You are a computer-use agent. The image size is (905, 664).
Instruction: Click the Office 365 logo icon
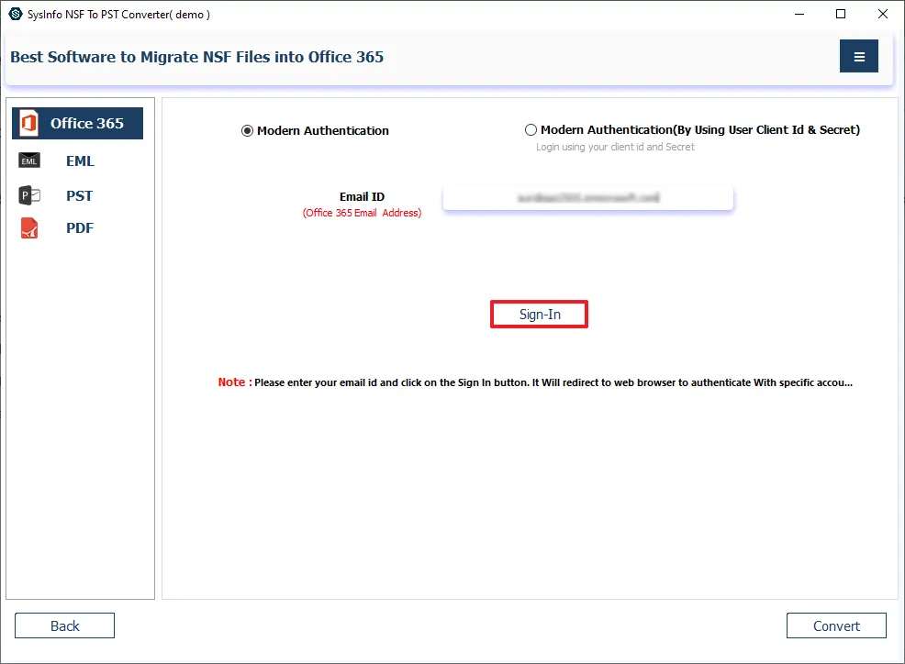click(x=28, y=123)
